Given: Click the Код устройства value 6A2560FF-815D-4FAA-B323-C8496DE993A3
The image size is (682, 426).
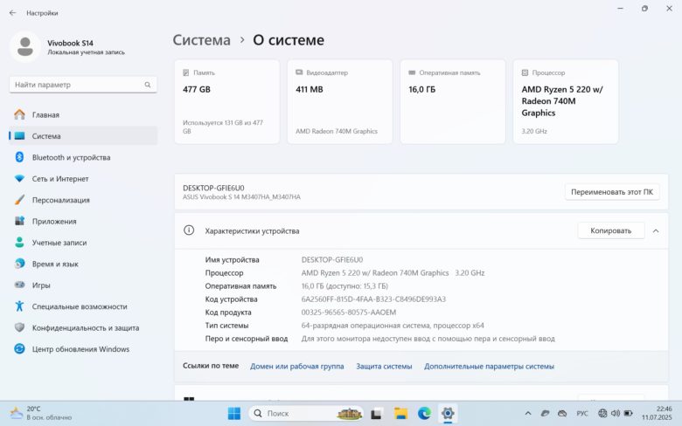Looking at the screenshot, I should click(373, 299).
